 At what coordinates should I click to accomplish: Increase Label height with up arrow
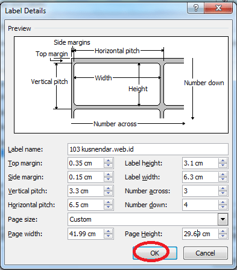223,161
